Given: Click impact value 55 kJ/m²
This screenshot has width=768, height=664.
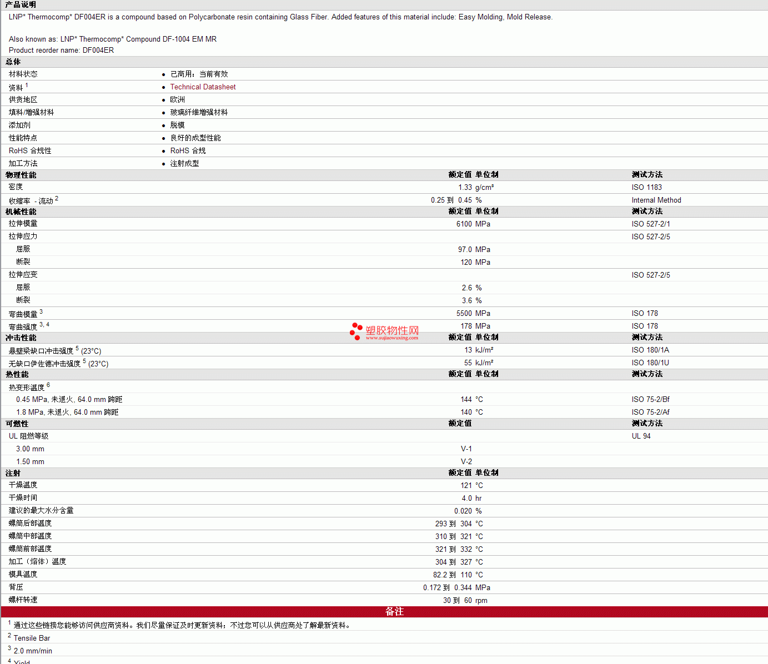Looking at the screenshot, I should (479, 363).
